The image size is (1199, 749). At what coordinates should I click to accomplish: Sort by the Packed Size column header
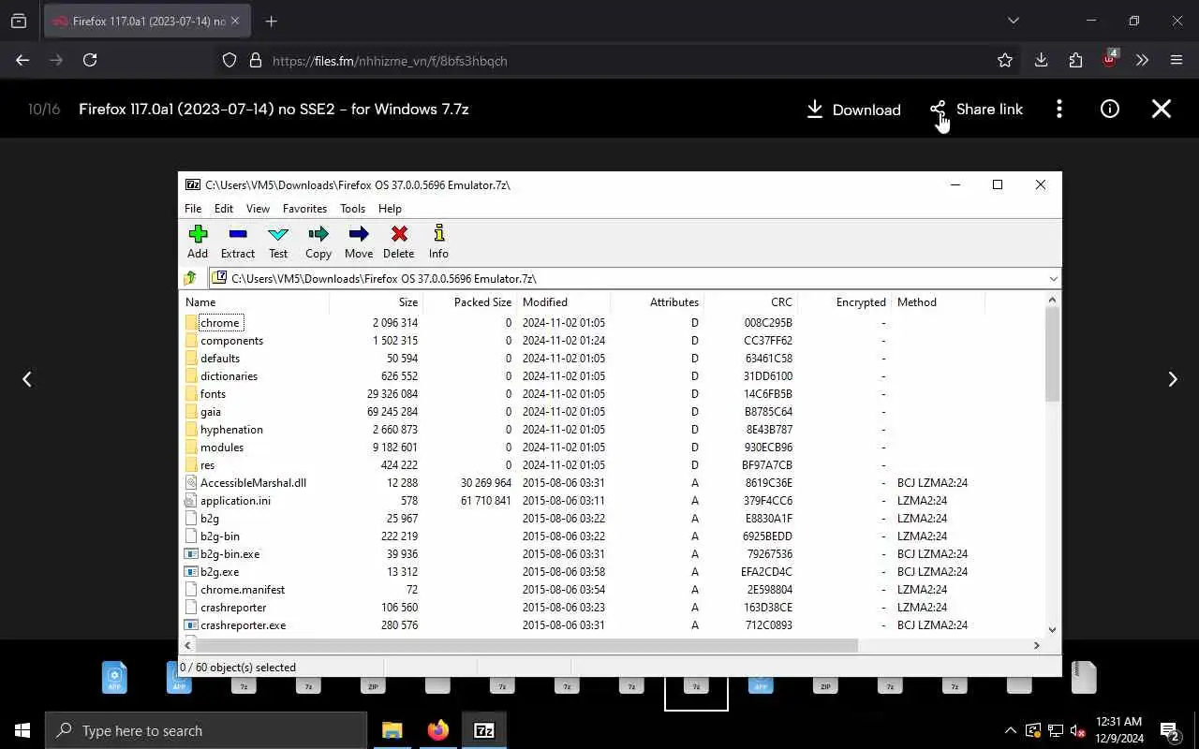[470, 302]
